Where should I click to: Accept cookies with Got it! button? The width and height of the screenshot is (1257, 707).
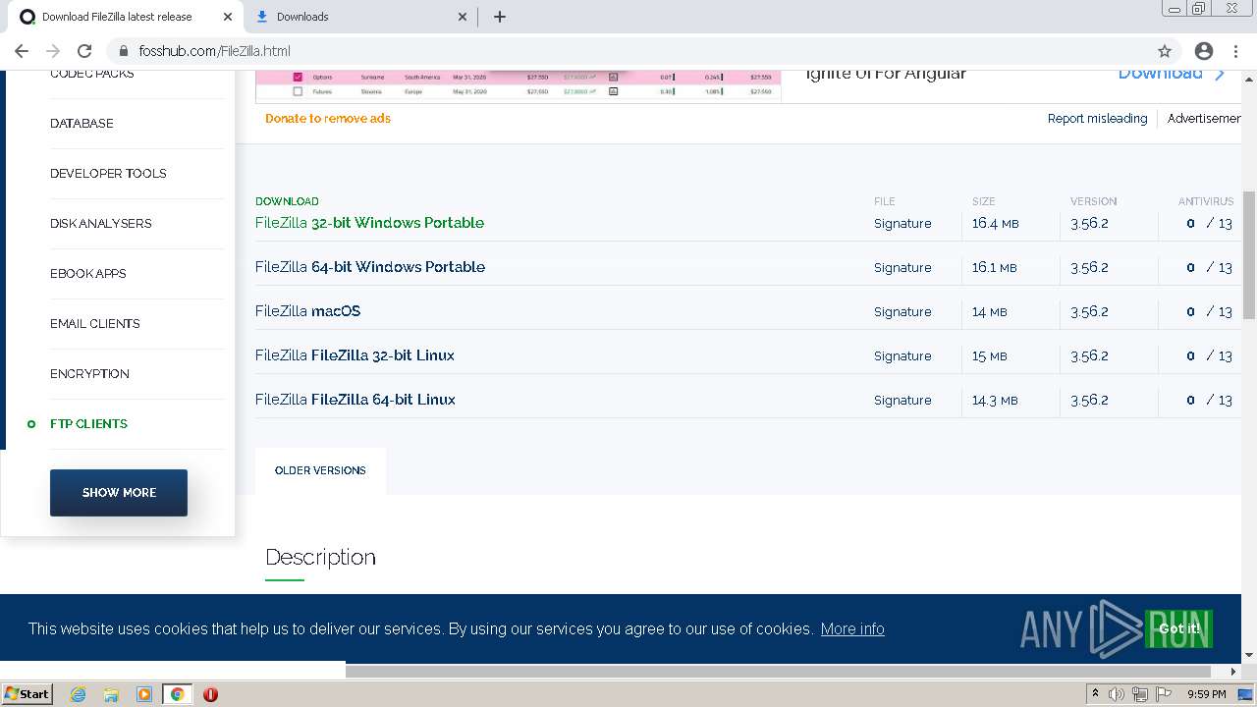[1179, 629]
